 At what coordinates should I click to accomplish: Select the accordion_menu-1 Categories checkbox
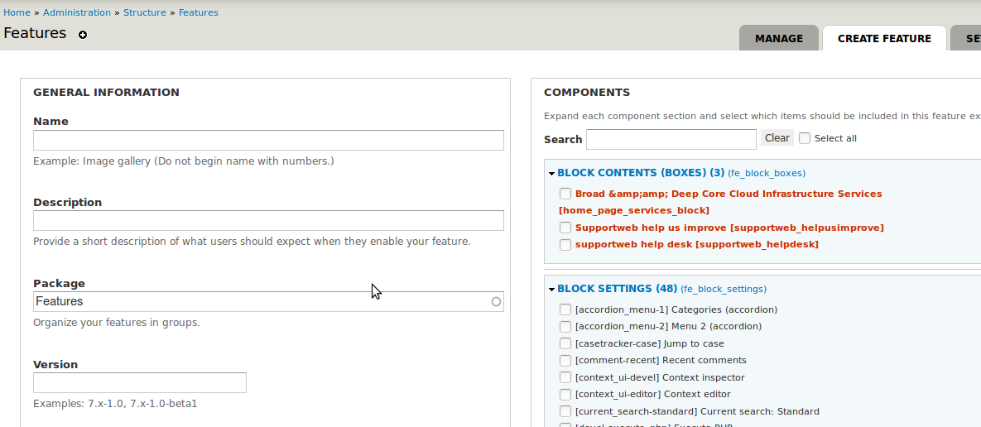pyautogui.click(x=565, y=309)
